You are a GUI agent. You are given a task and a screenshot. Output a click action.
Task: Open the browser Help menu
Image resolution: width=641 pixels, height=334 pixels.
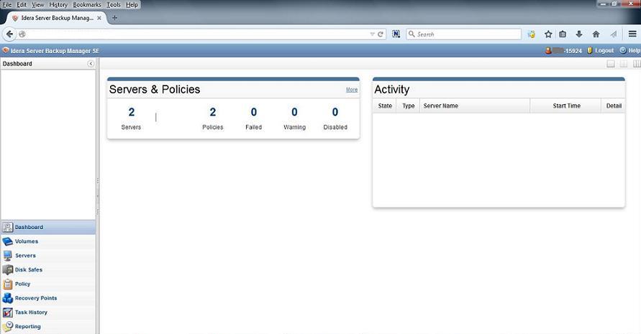click(x=132, y=5)
